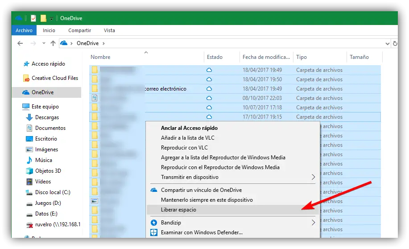409x249 pixels.
Task: Expand Transmitir en dispositivo submenu
Action: pyautogui.click(x=233, y=177)
